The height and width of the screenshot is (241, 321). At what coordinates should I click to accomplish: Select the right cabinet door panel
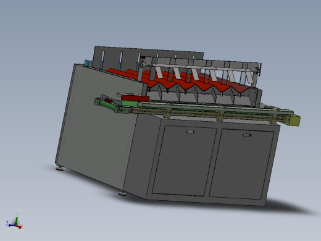241,164
